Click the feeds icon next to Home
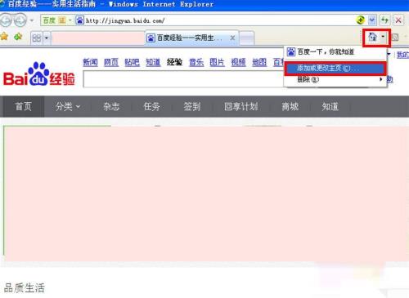The image size is (409, 298). click(395, 38)
